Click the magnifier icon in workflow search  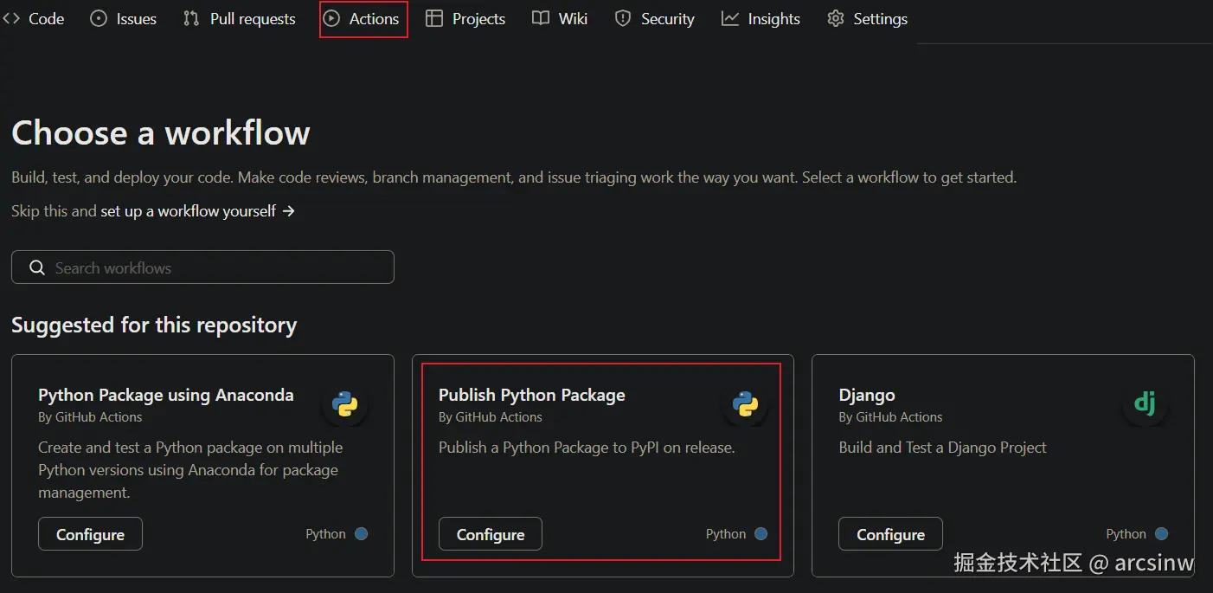[x=37, y=267]
